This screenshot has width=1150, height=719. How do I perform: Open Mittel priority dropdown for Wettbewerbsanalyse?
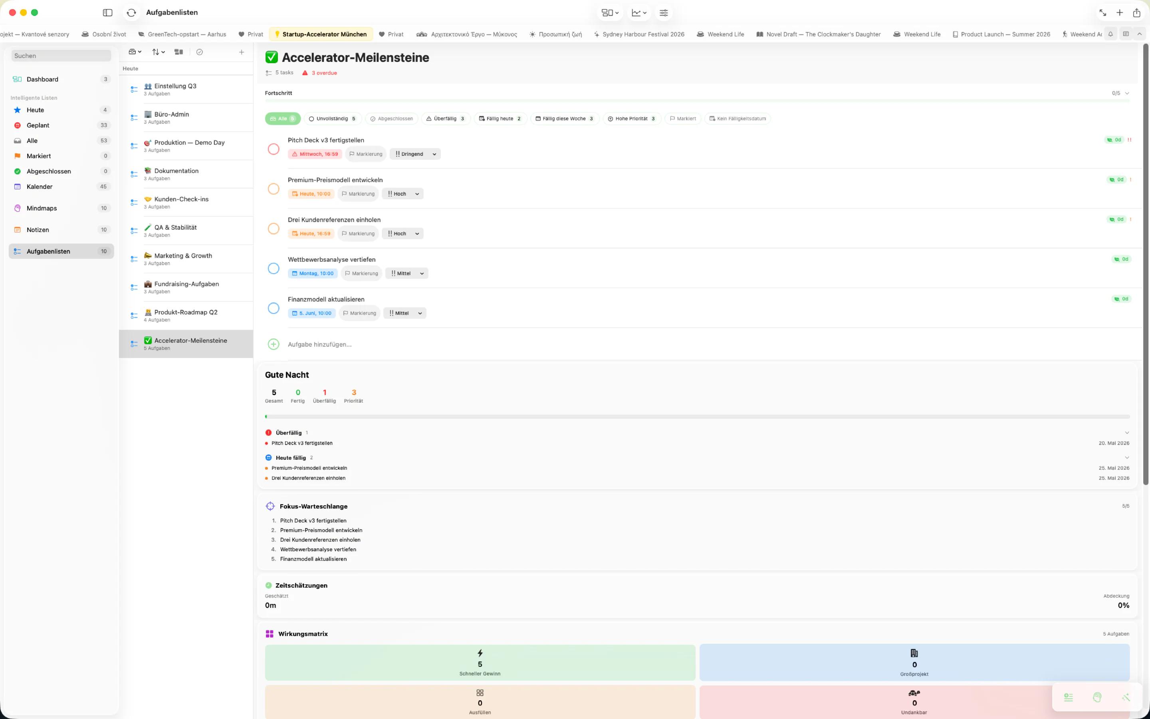[x=407, y=274]
